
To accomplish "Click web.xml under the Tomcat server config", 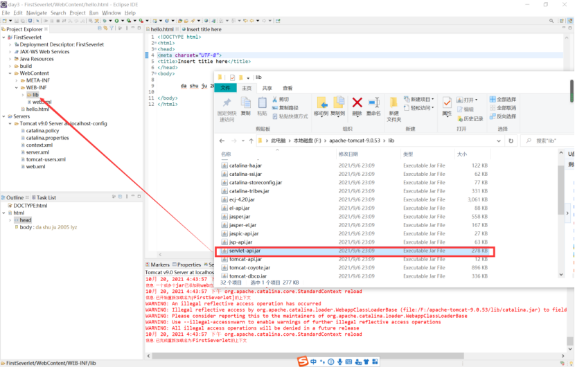I will (35, 167).
